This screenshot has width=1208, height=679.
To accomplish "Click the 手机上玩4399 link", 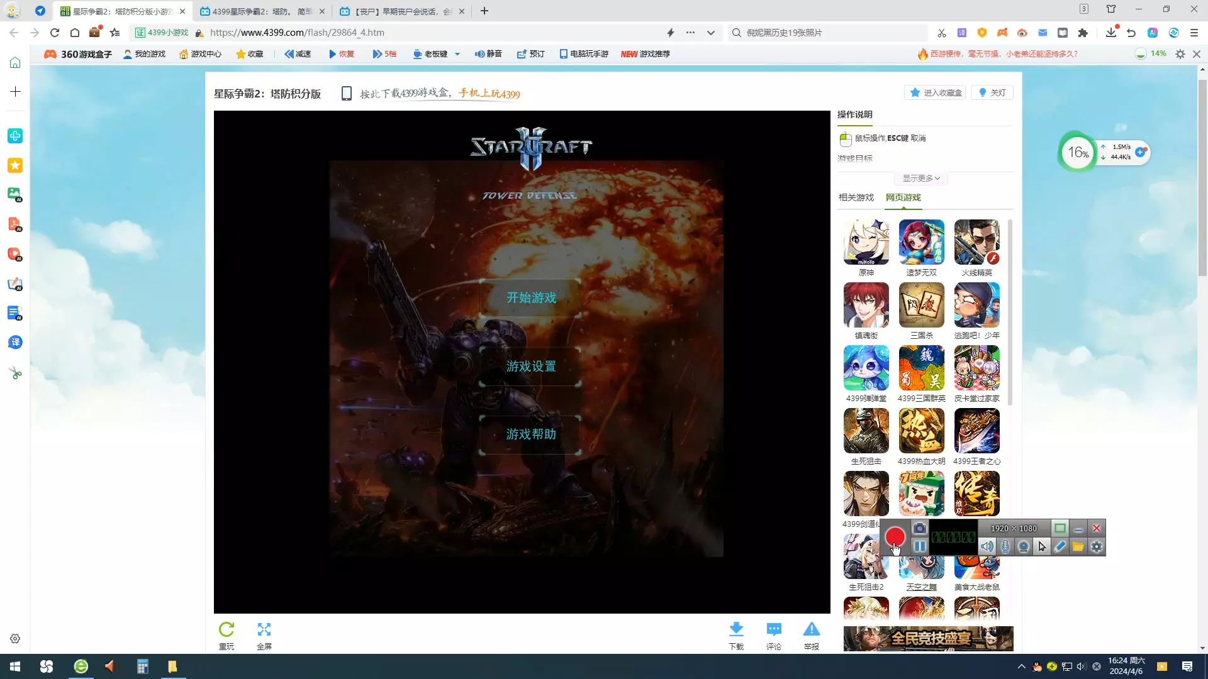I will 489,94.
